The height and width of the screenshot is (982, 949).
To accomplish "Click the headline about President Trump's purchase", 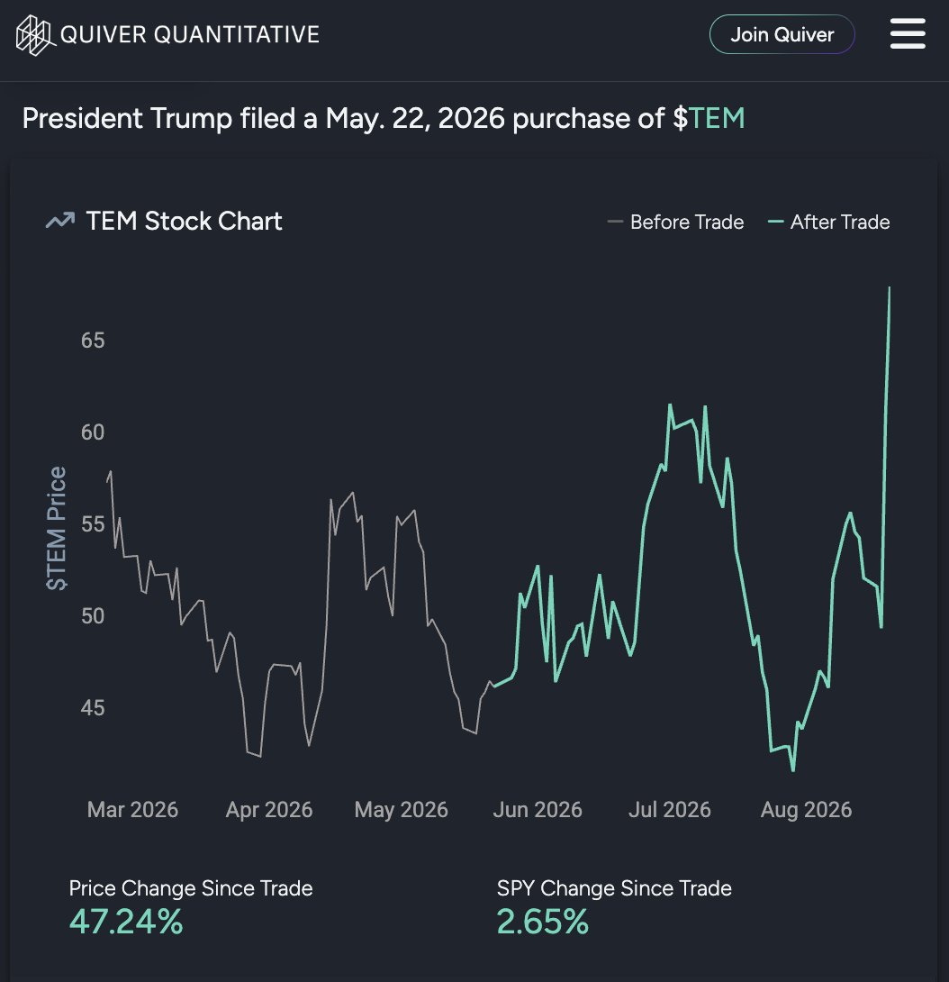I will [384, 118].
